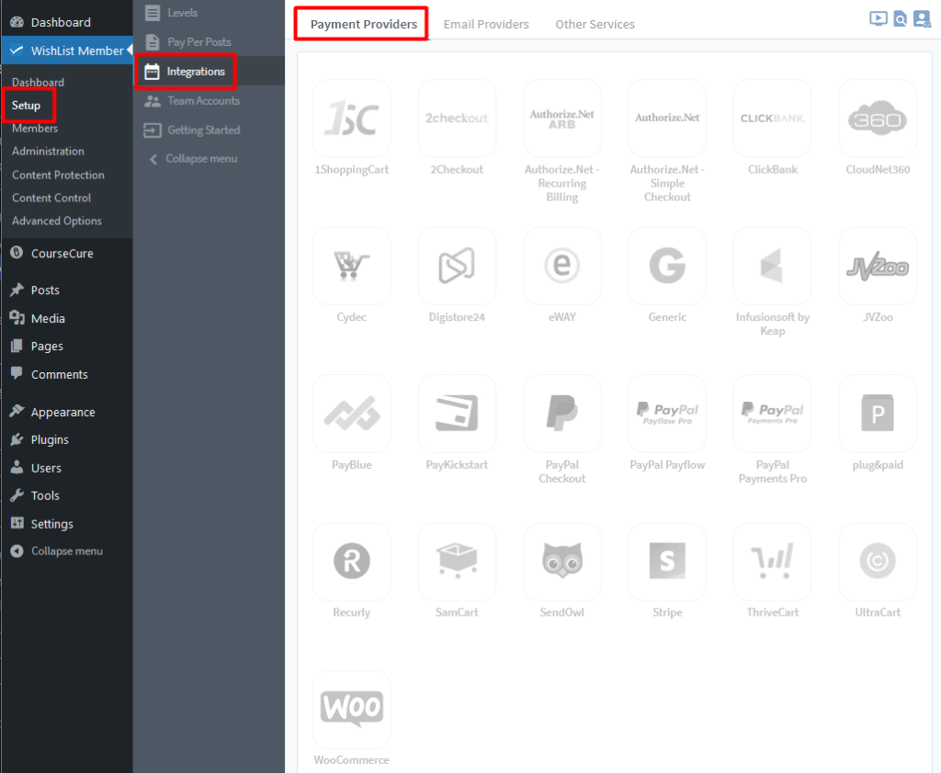Open the PayKickstart integration icon
This screenshot has width=941, height=773.
click(x=457, y=414)
